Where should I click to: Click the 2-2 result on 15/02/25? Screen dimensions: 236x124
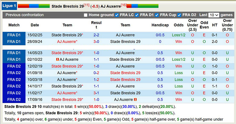point(96,35)
